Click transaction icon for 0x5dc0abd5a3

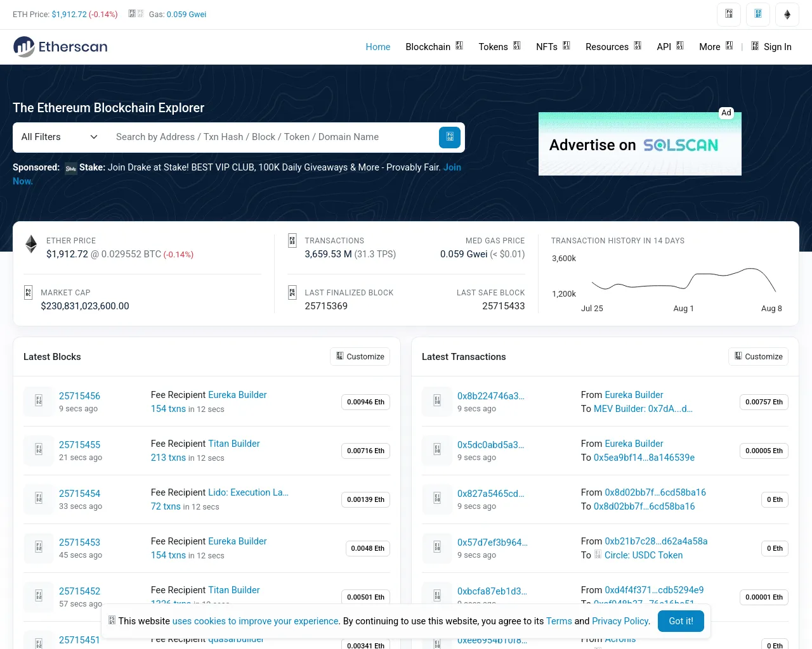[437, 450]
